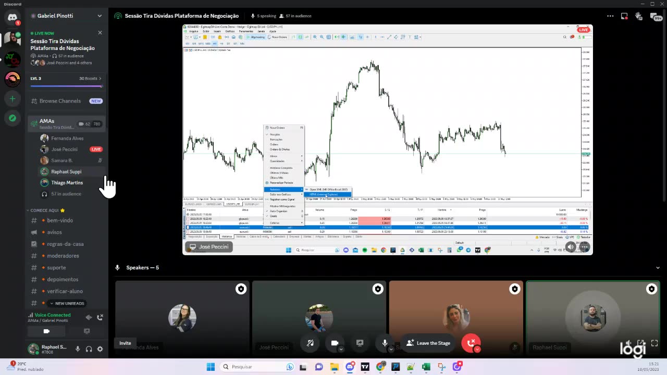The height and width of the screenshot is (375, 667).
Task: Click the moderator badge on Fernanda Alves's tile
Action: point(241,289)
